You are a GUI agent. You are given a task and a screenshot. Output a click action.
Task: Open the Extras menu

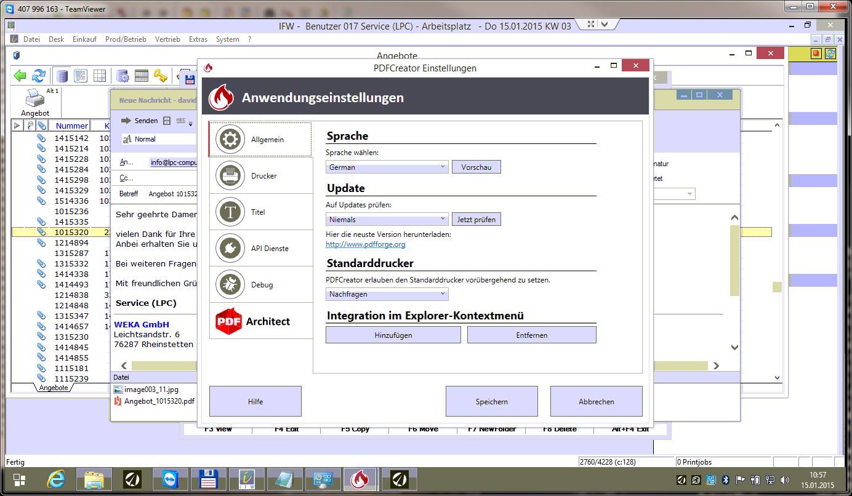198,39
